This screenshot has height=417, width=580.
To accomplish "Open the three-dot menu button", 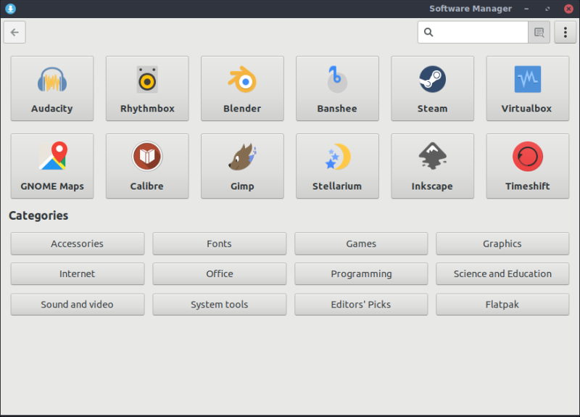I will tap(565, 33).
